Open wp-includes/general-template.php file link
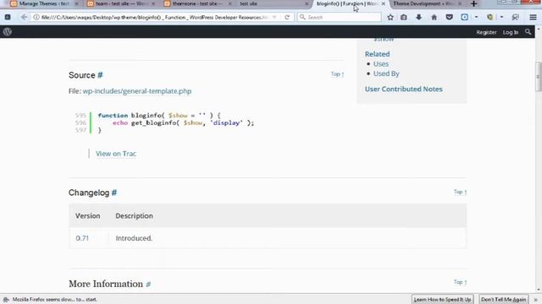542x304 pixels. 137,91
